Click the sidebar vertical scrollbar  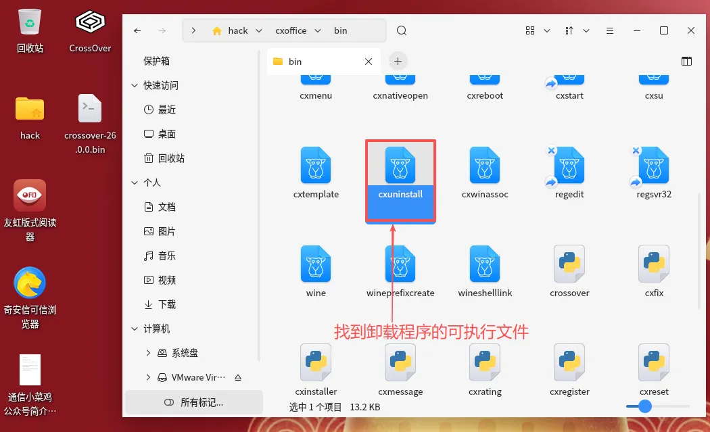point(259,206)
